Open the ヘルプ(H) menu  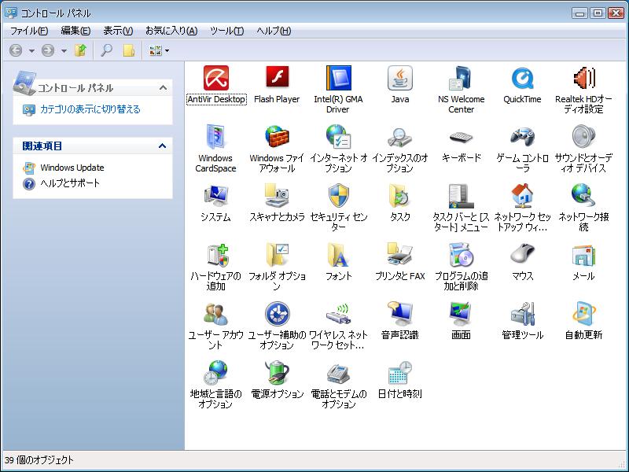[x=274, y=31]
